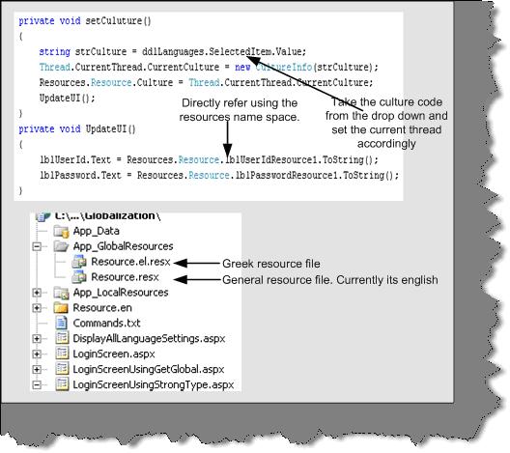Screen dimensions: 510x453
Task: Select the LoginScreenUsingGetGlobal.aspx label
Action: [149, 369]
